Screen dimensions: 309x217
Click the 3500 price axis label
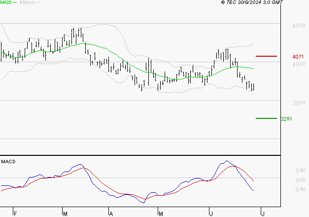[299, 103]
